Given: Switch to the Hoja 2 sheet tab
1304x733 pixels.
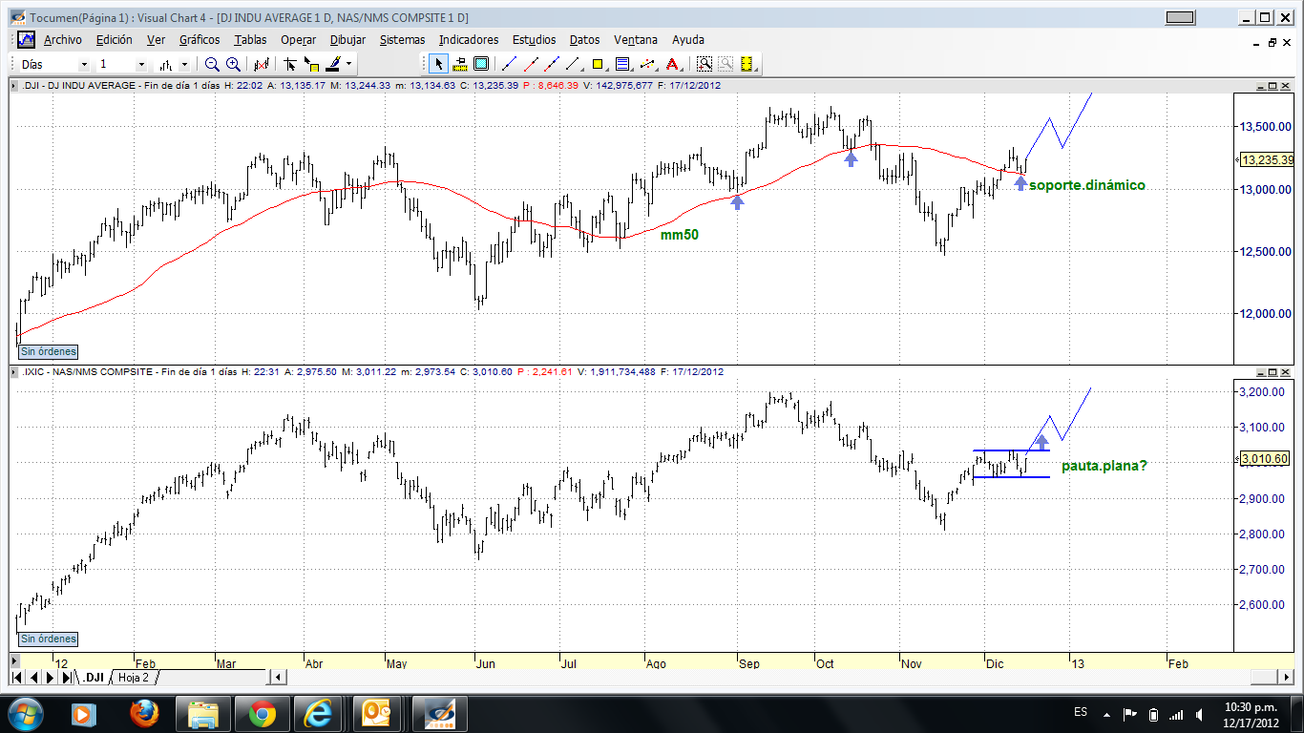Looking at the screenshot, I should (134, 678).
